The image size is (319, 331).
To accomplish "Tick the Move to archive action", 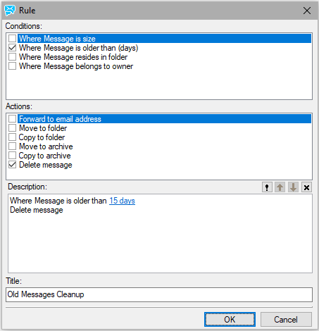I will [12, 146].
